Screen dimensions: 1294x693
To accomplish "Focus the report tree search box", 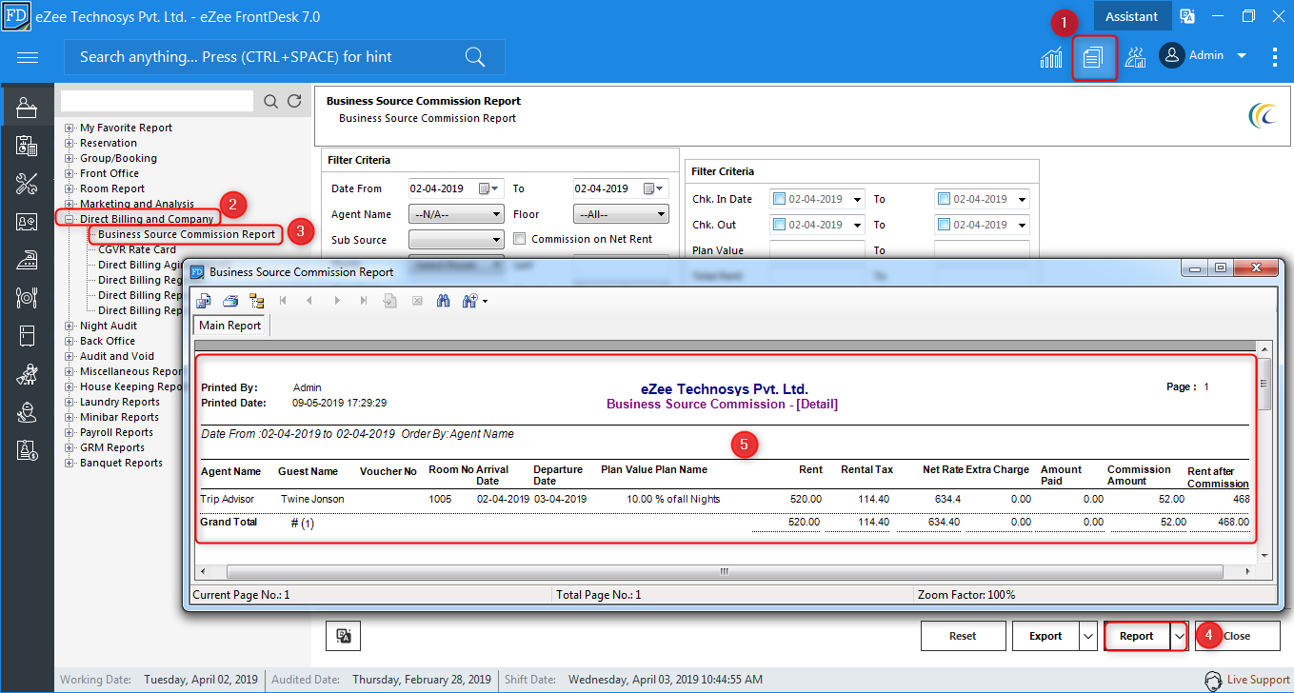I will pyautogui.click(x=157, y=101).
